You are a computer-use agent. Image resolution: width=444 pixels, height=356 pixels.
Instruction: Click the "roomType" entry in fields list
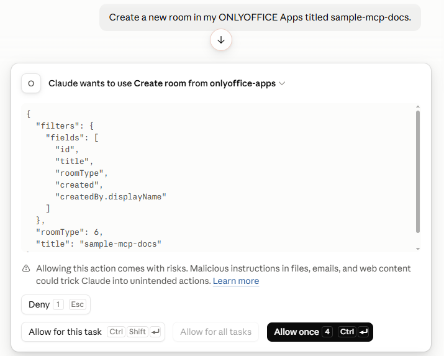click(x=81, y=173)
